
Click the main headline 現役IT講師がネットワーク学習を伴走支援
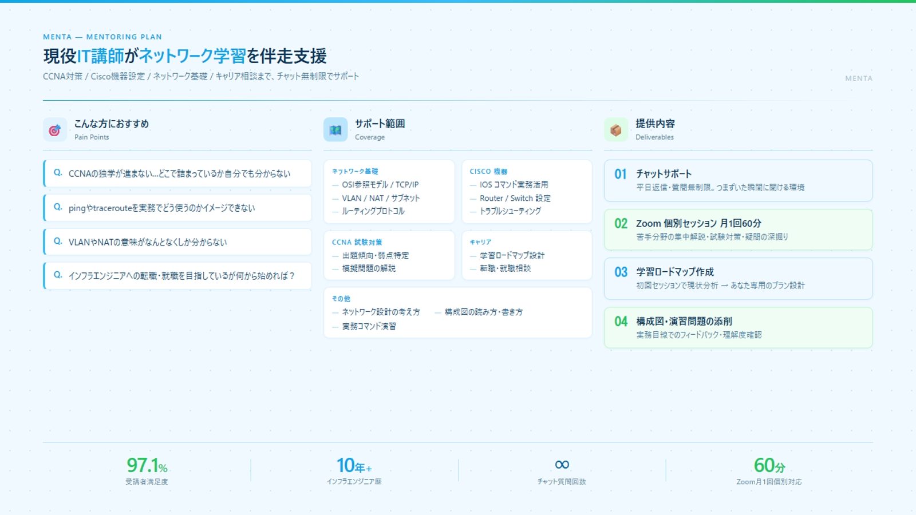(x=185, y=56)
